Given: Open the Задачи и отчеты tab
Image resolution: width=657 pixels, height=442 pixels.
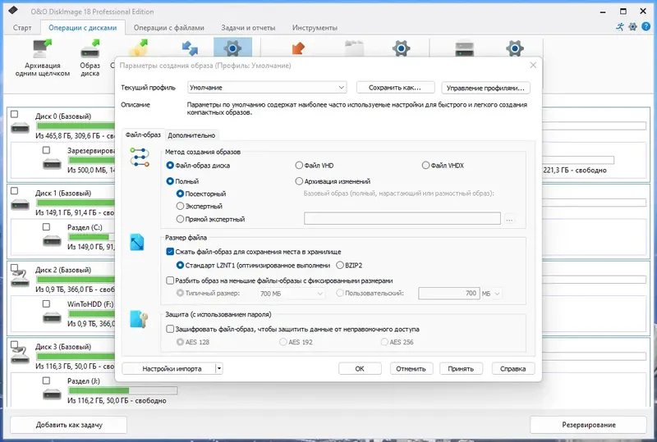Looking at the screenshot, I should pyautogui.click(x=248, y=28).
